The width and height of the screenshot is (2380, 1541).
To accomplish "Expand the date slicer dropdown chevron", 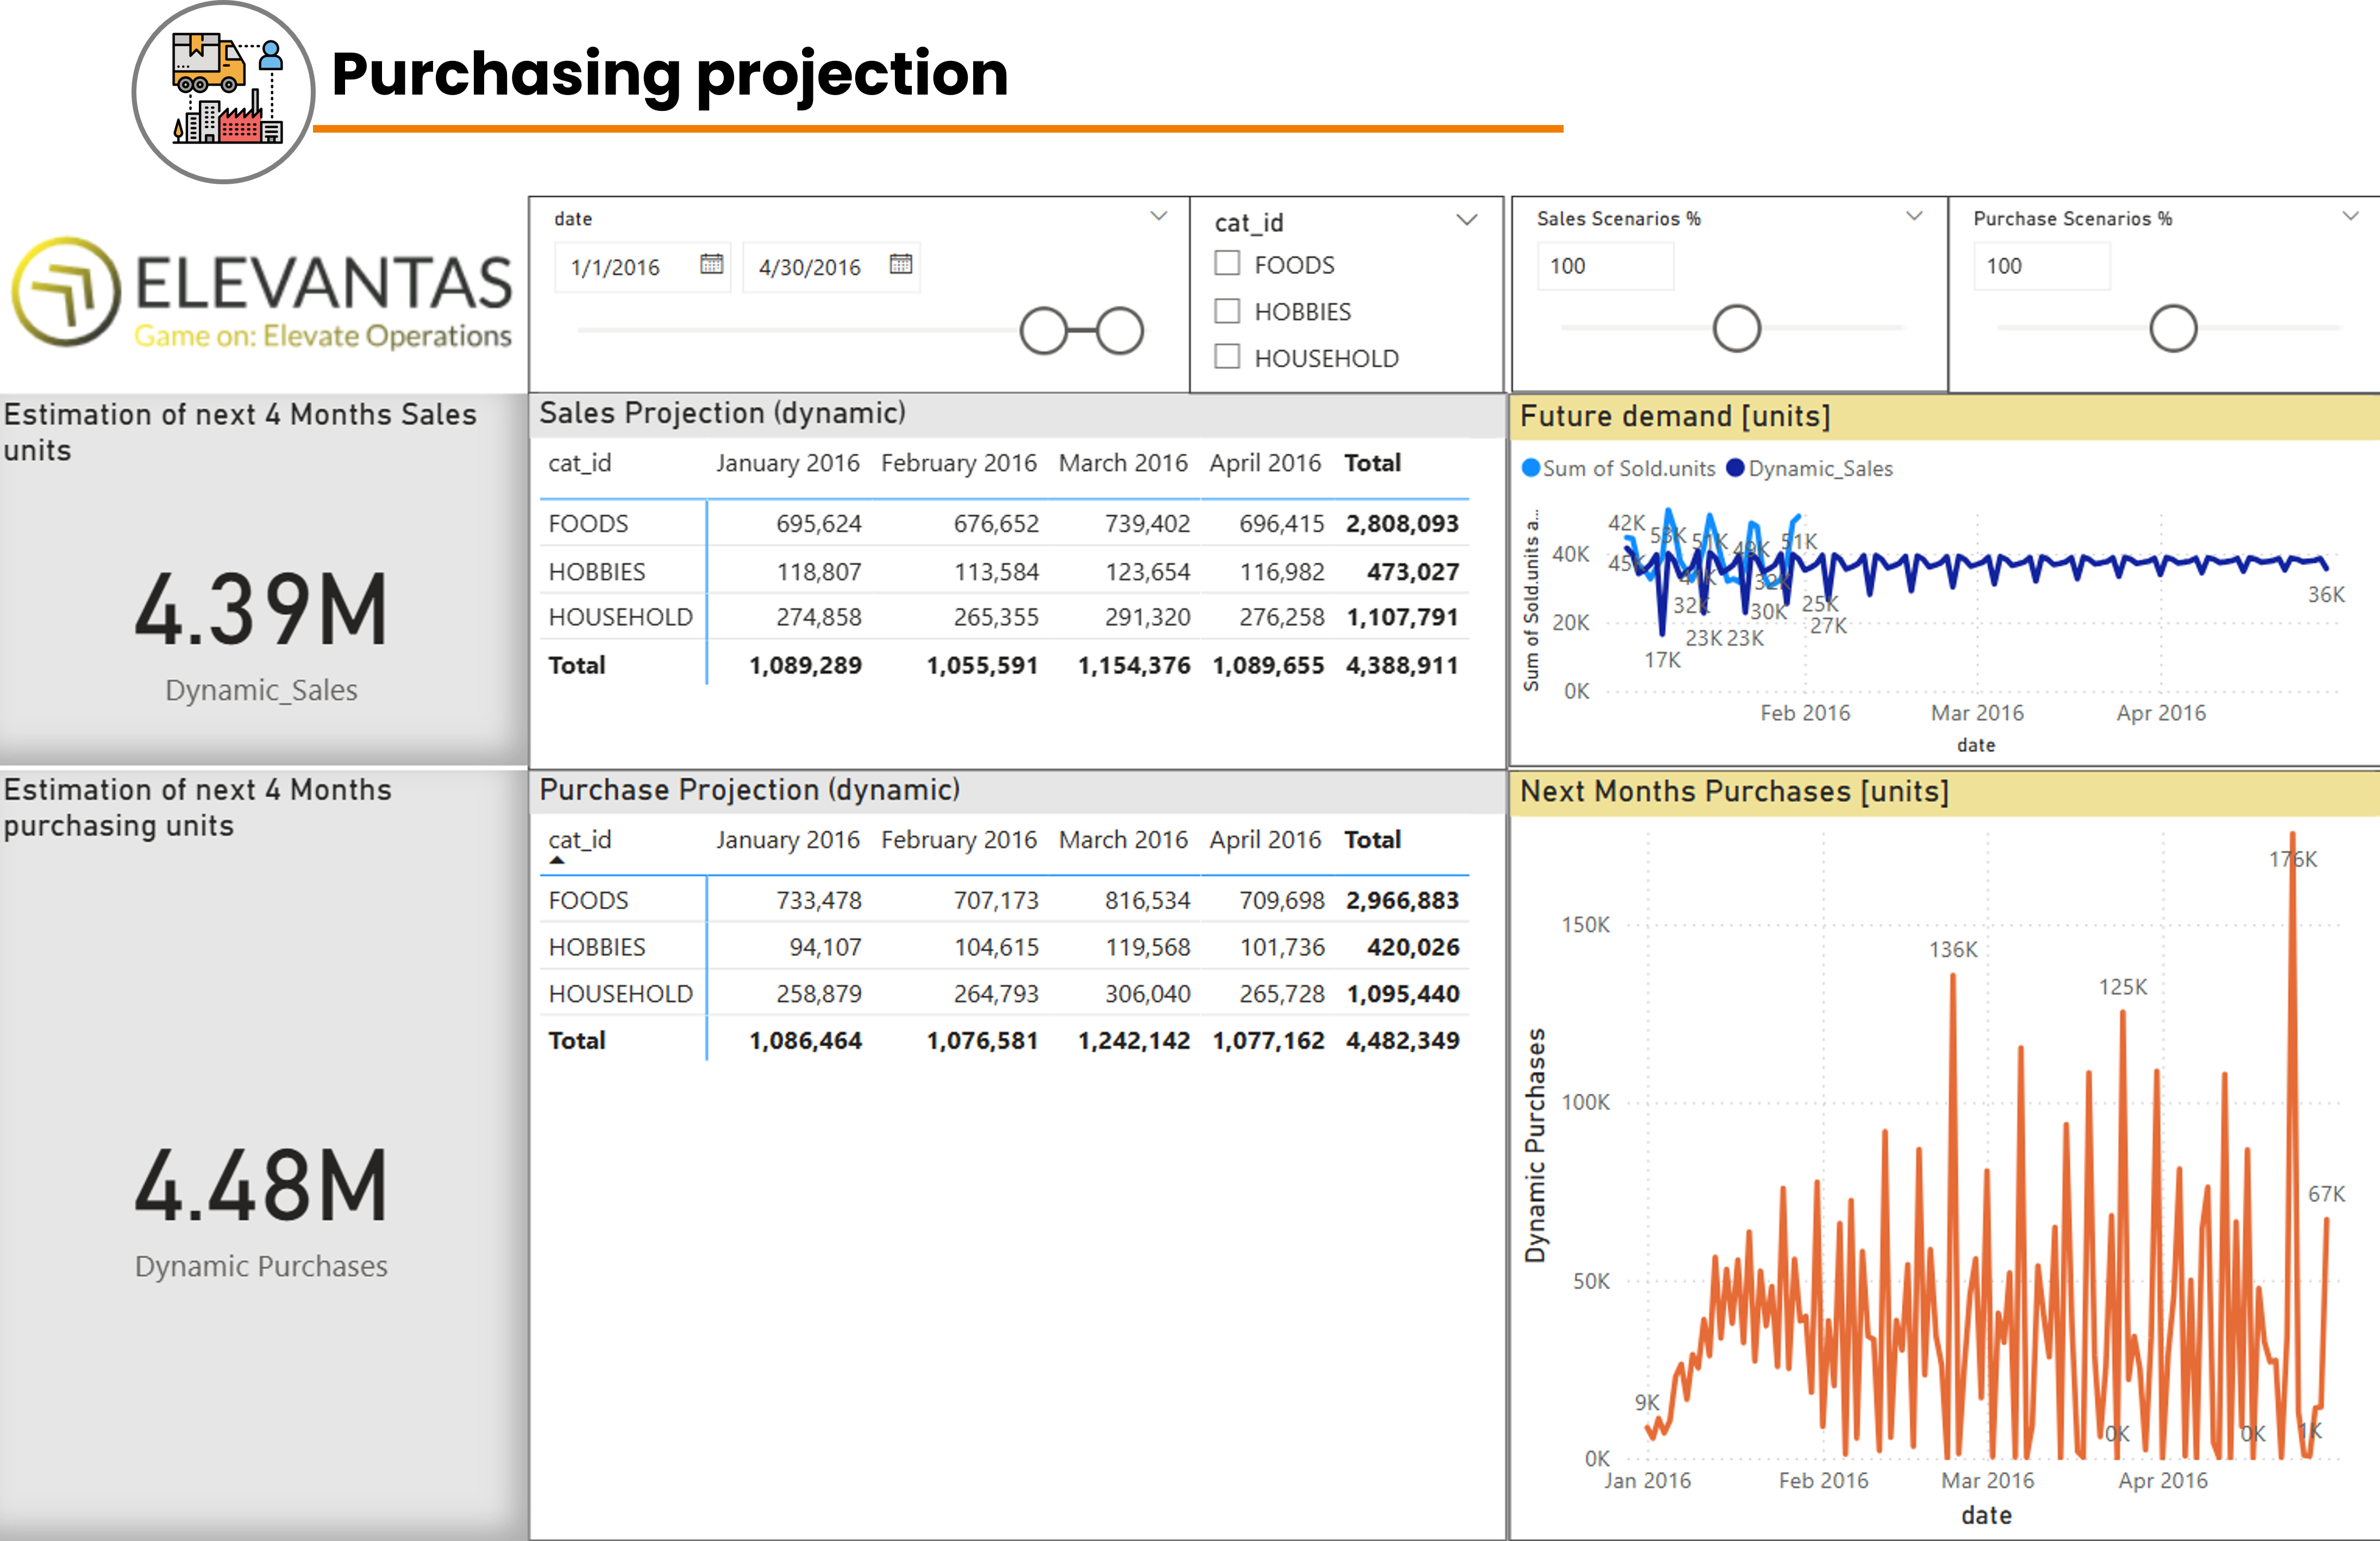I will pos(1158,216).
